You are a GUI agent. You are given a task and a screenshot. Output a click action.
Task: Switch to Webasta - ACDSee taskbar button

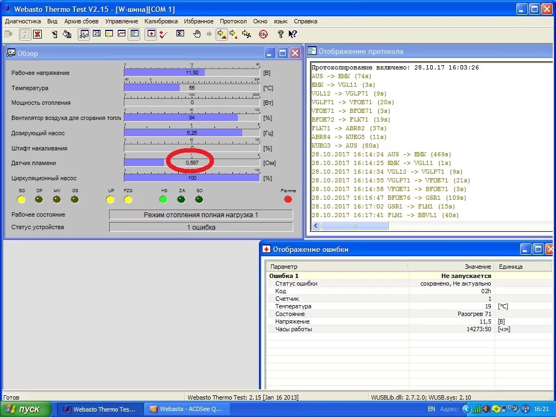click(187, 409)
